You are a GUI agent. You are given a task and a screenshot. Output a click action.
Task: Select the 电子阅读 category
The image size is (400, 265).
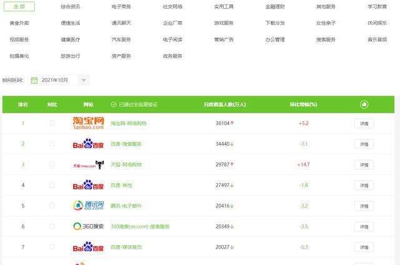pos(172,39)
